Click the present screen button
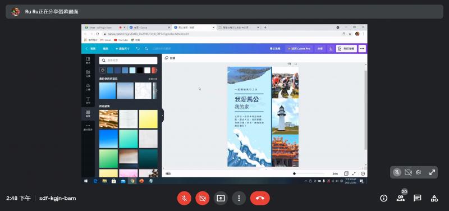The height and width of the screenshot is (211, 449). point(221,198)
